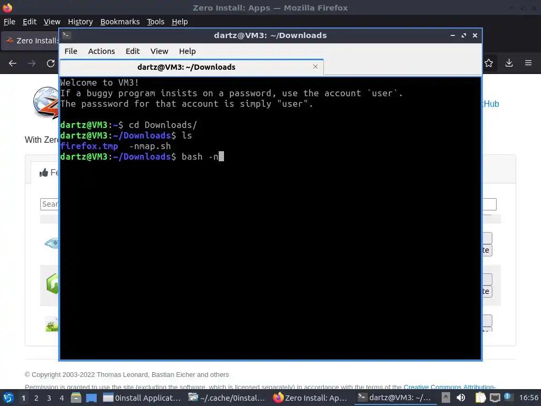This screenshot has height=406, width=541.
Task: Open Firefox File menu
Action: click(x=10, y=22)
